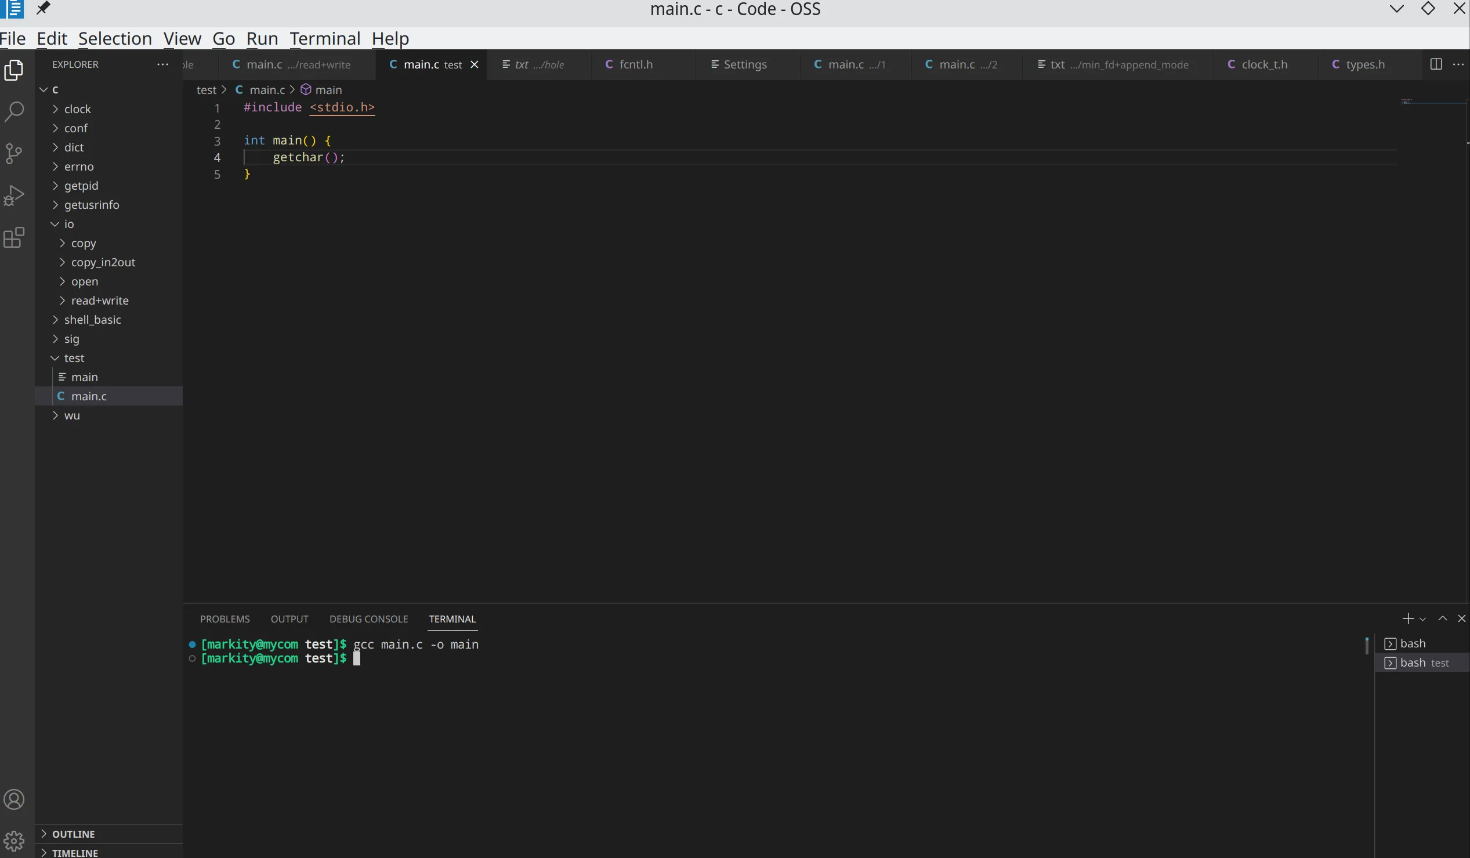Click the new terminal plus icon
The width and height of the screenshot is (1470, 858).
pyautogui.click(x=1407, y=619)
